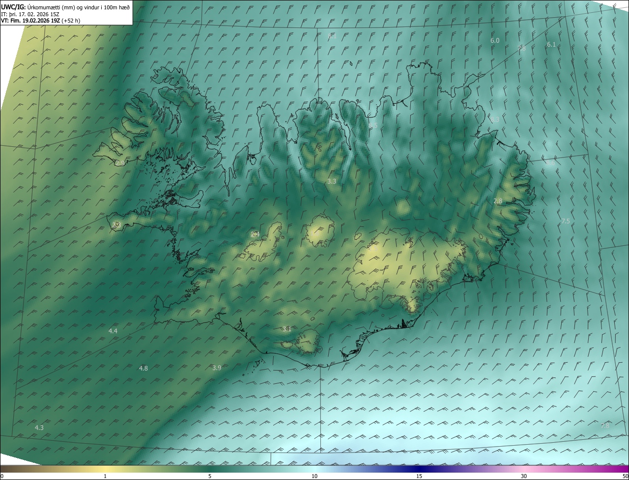
Task: Click the 50 tick label on the color scale
Action: click(625, 476)
